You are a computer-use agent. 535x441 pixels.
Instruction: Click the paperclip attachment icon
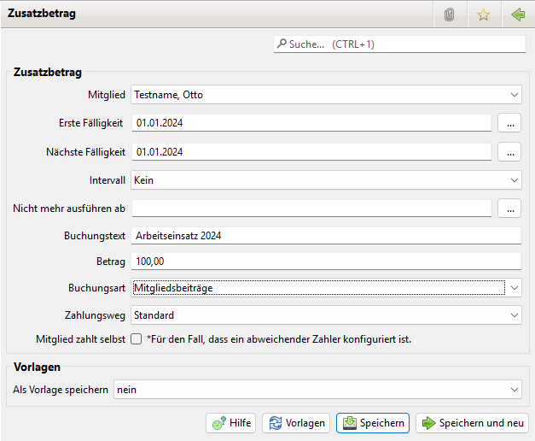pos(450,15)
